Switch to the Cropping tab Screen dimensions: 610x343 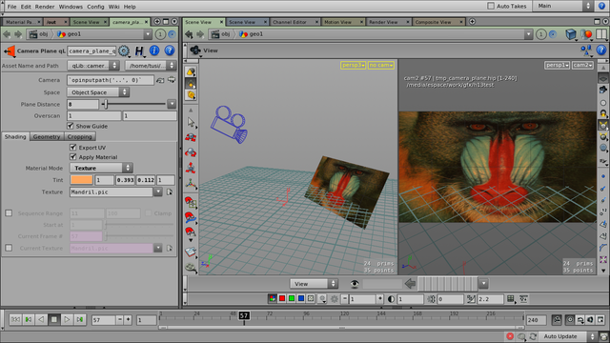pyautogui.click(x=79, y=137)
